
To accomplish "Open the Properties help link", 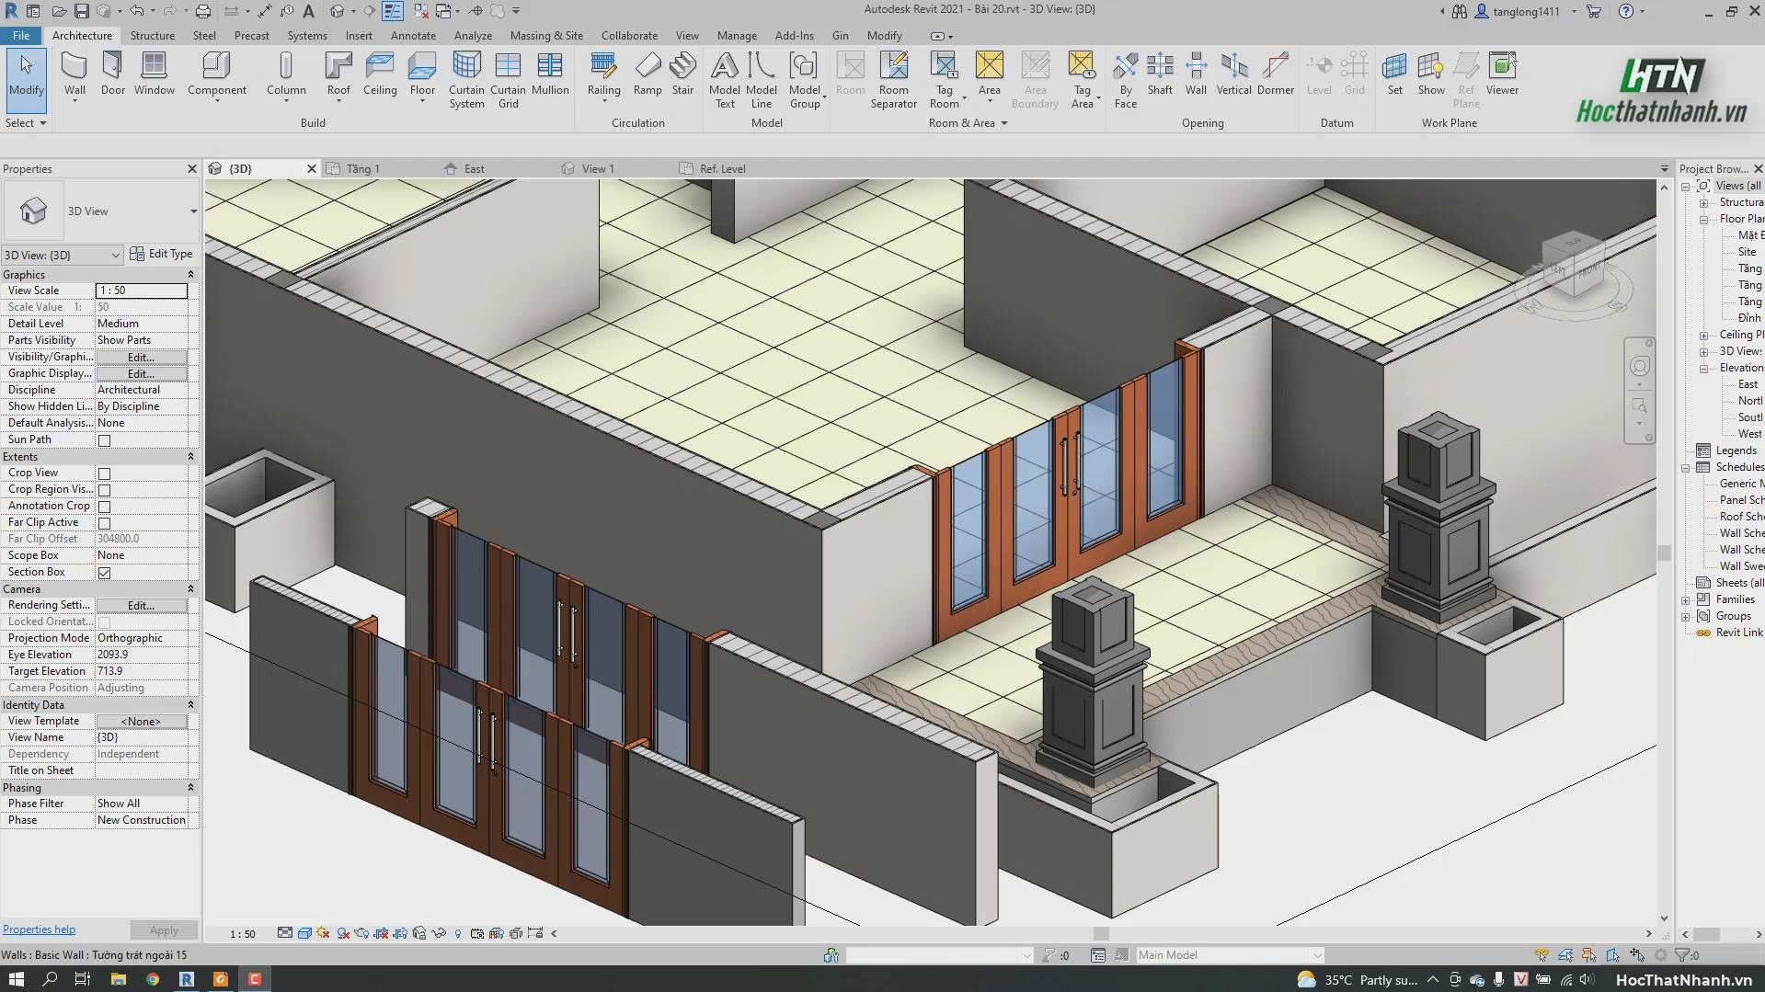I will 39,929.
